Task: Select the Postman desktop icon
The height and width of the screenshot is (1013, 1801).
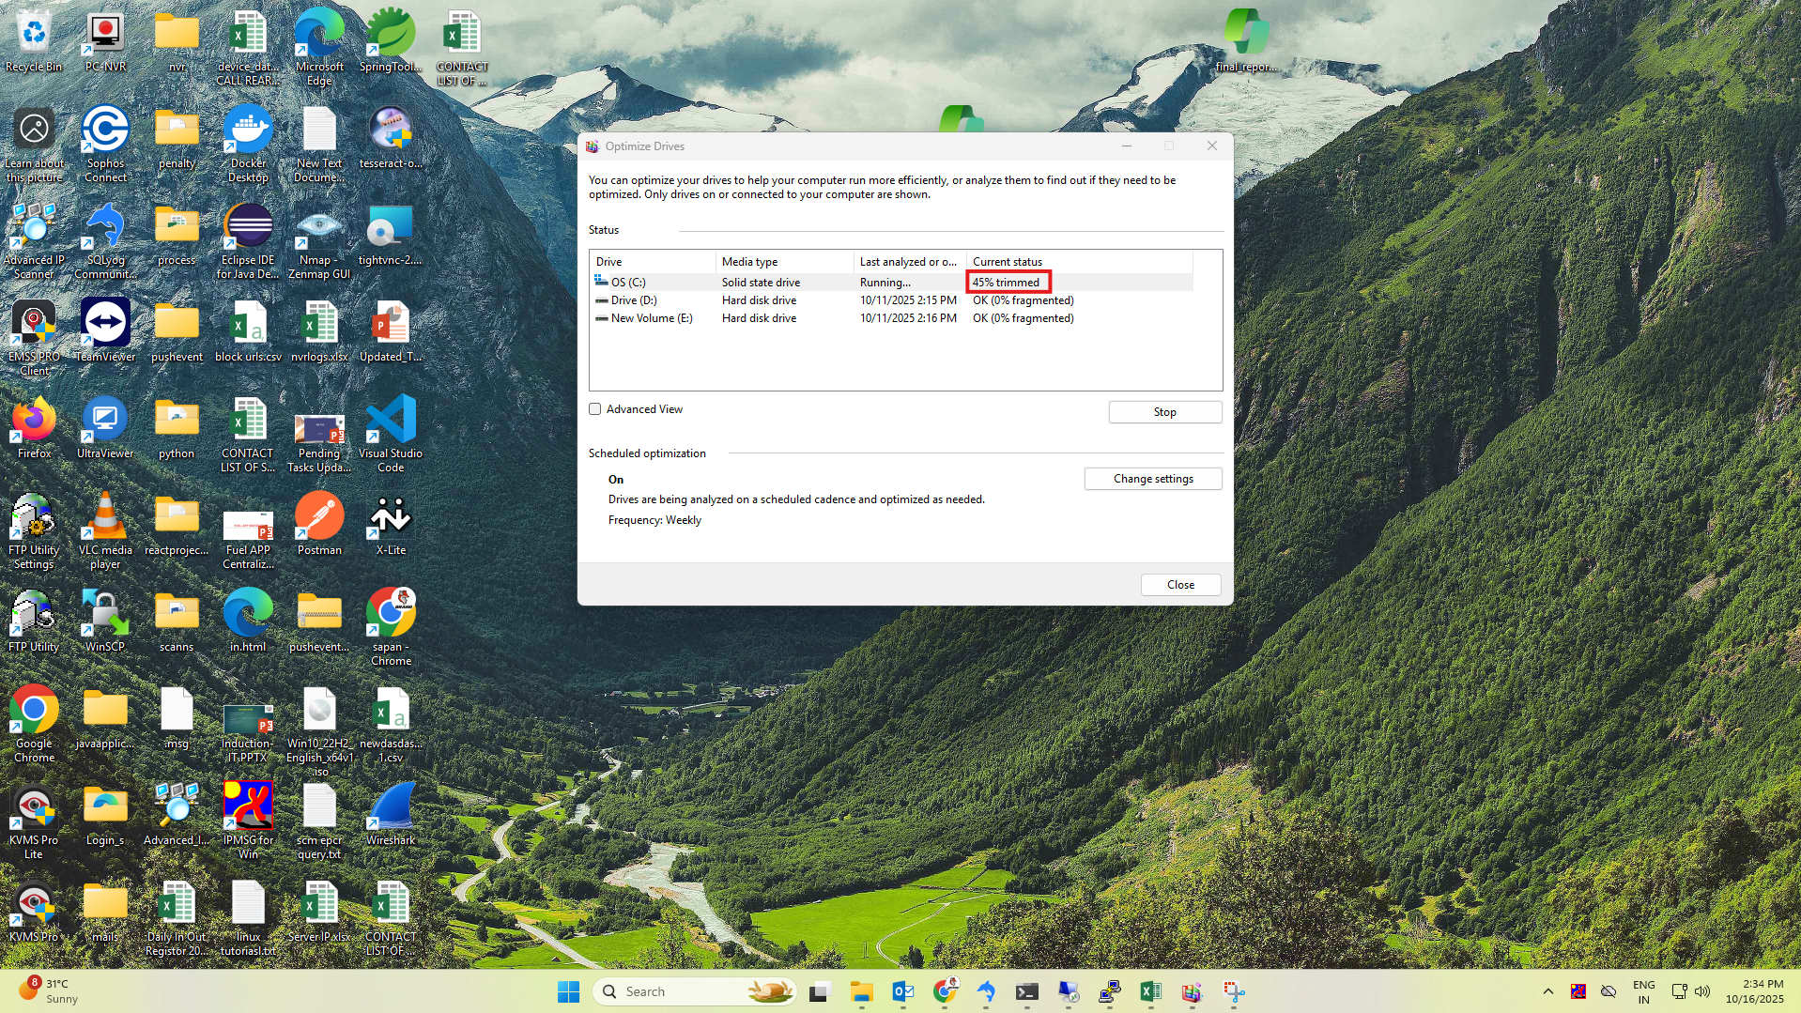Action: click(x=319, y=523)
